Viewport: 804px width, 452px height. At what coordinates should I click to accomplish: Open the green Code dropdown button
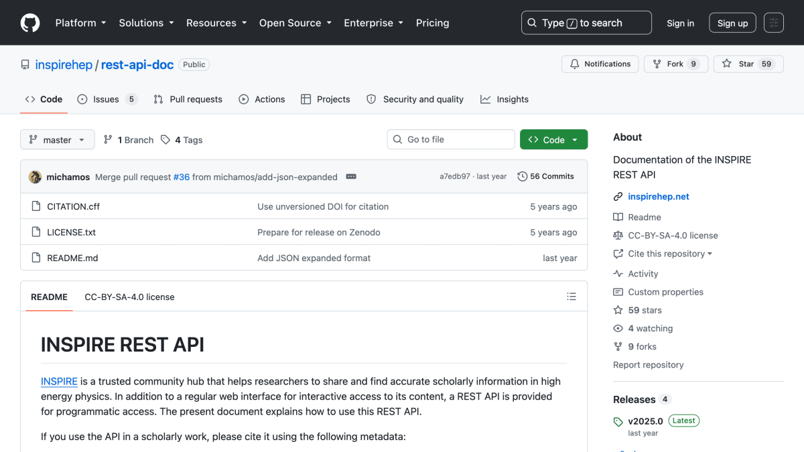tap(553, 139)
